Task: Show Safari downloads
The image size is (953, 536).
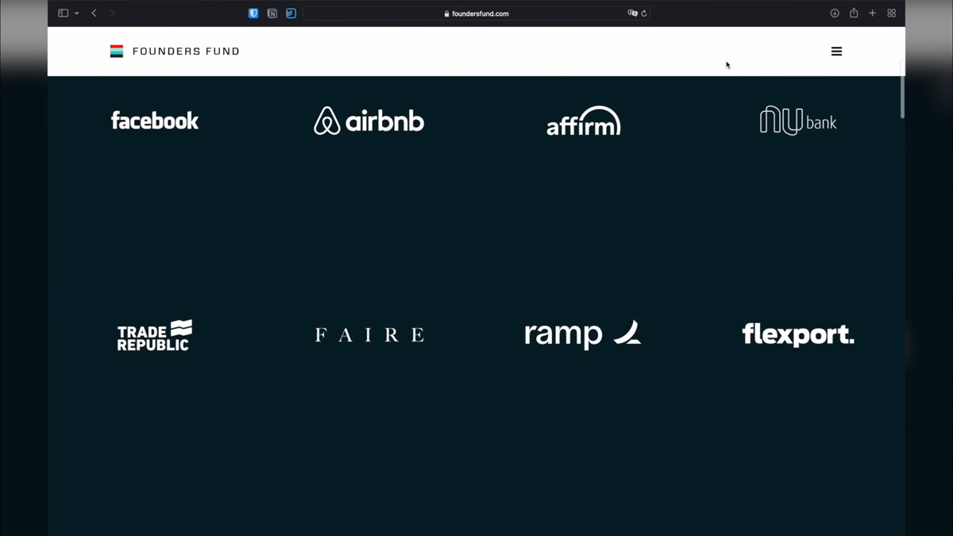Action: tap(835, 13)
